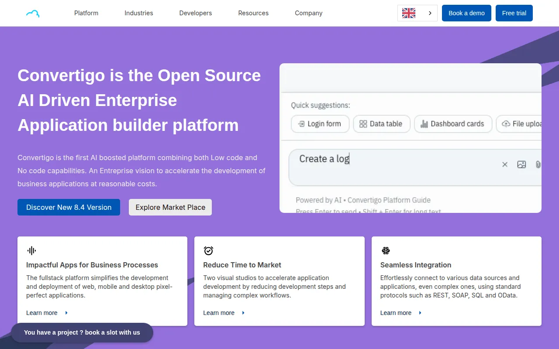Click the 'You have a project ? book a slot' button

click(82, 332)
